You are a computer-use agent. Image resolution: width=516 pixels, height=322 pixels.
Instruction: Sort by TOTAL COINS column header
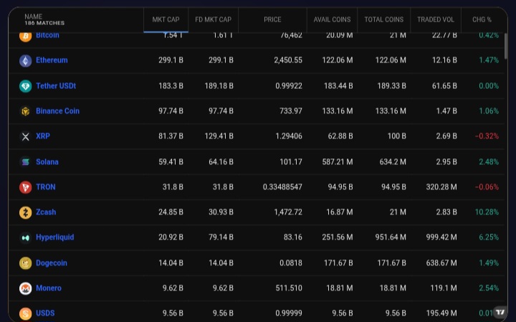(384, 20)
